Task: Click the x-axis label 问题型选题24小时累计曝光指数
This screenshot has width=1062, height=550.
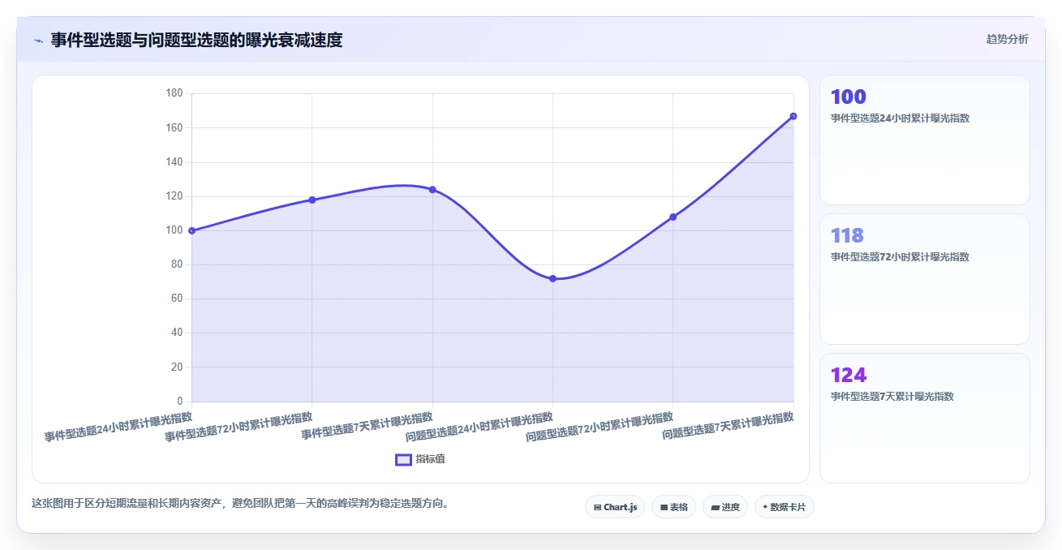Action: coord(479,427)
